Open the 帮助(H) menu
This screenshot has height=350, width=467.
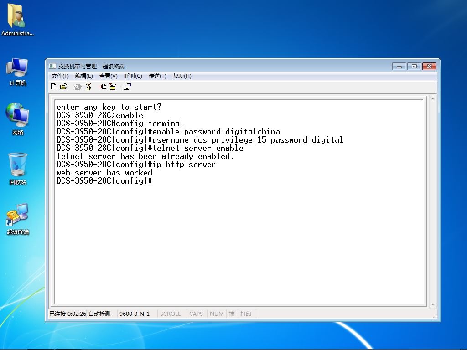tap(182, 76)
